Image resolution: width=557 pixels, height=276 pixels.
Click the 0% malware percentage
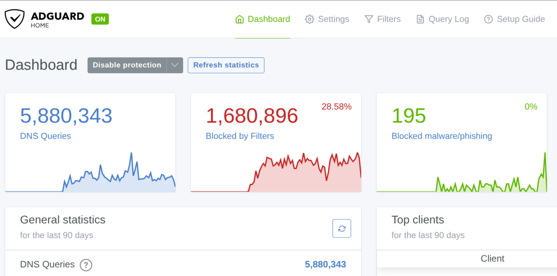click(x=531, y=107)
